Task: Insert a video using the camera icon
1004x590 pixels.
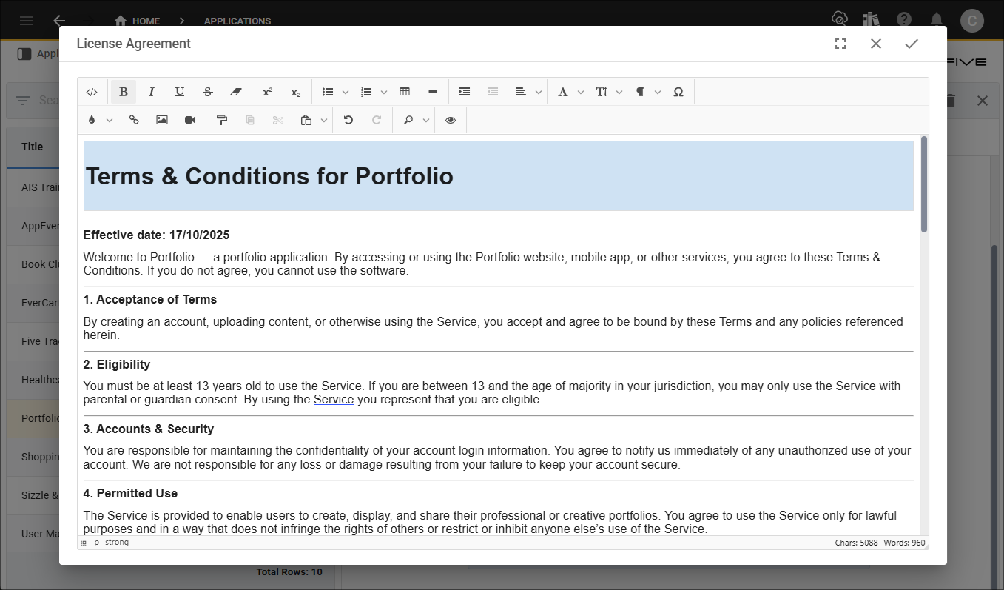Action: [x=190, y=120]
